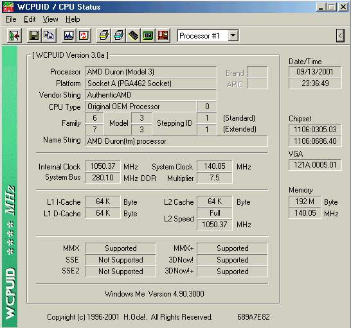Click the L1 D-Cache 64 K value
The height and width of the screenshot is (328, 351).
pos(103,213)
